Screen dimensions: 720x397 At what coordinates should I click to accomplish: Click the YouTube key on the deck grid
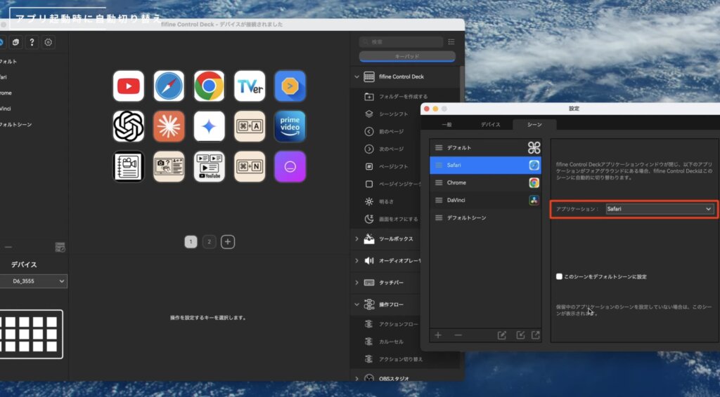(129, 86)
